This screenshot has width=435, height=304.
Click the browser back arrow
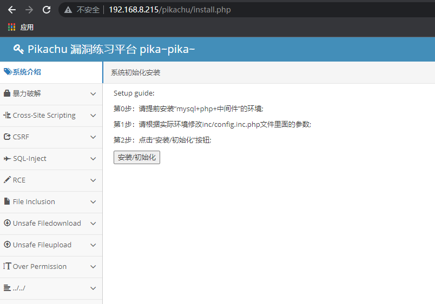(x=12, y=10)
